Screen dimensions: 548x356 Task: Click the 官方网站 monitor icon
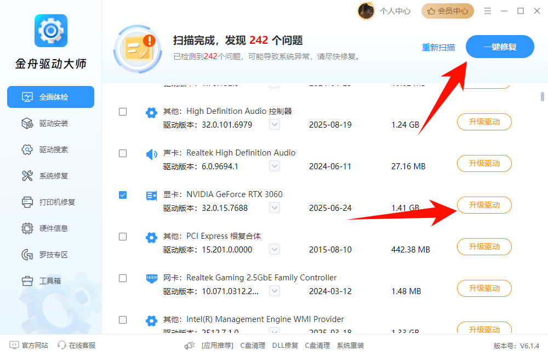pyautogui.click(x=14, y=345)
